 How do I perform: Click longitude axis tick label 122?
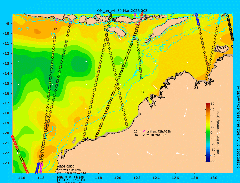137,178
